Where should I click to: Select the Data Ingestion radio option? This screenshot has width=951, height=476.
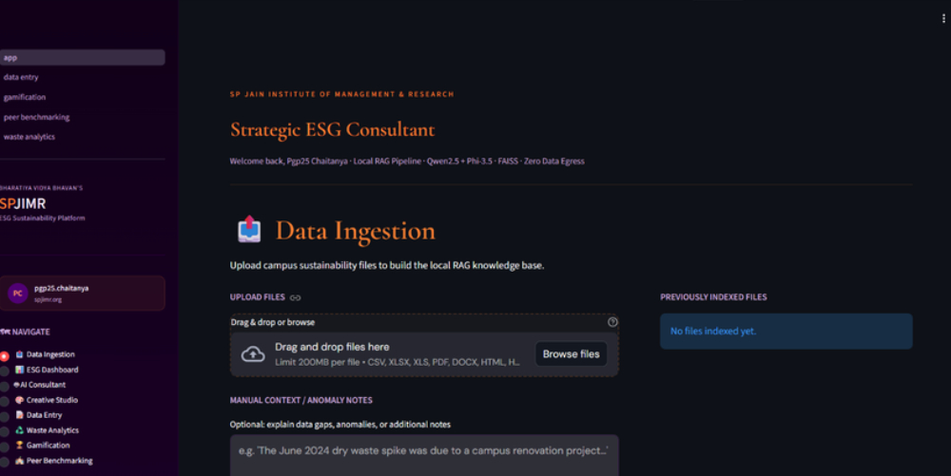point(4,356)
